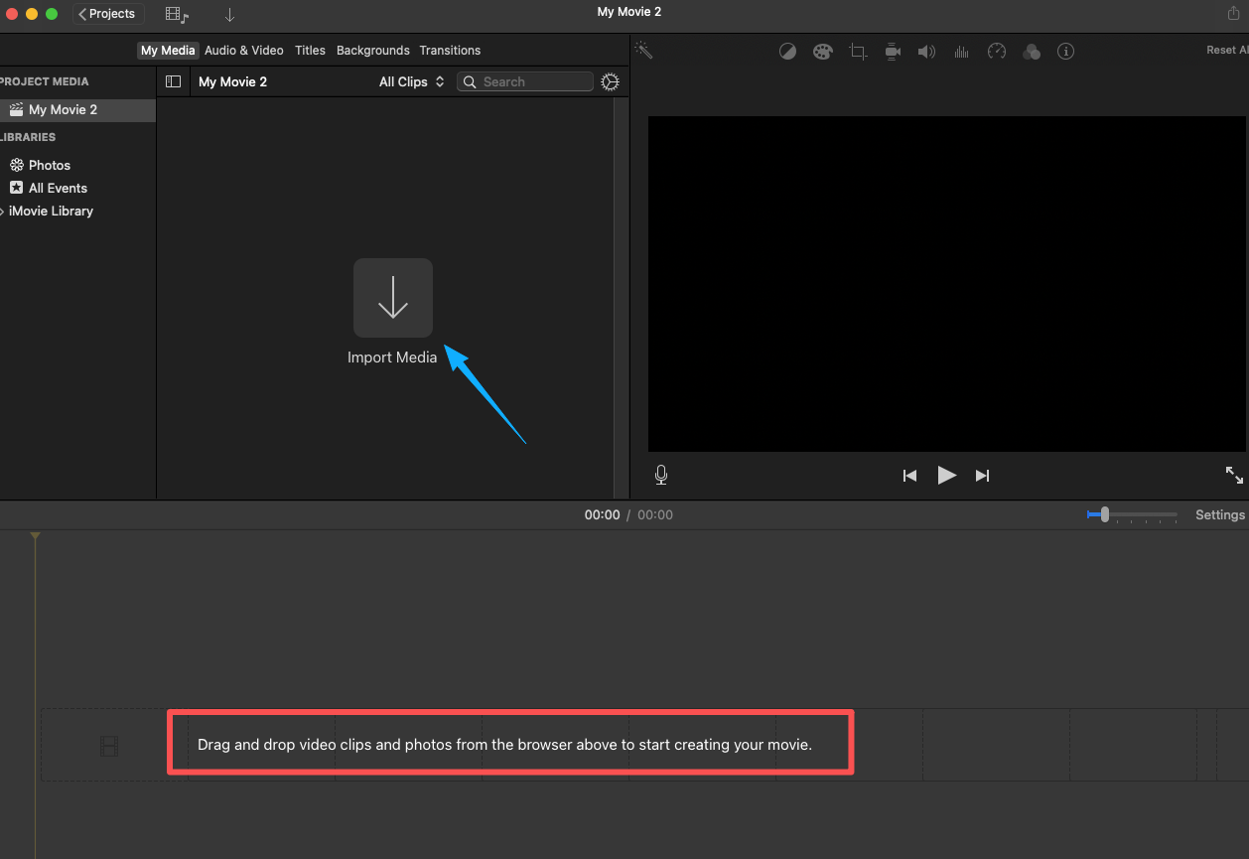Viewport: 1249px width, 859px height.
Task: Click the Search clips field
Action: 524,82
